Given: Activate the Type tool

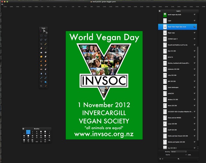Looking at the screenshot, I should (x=41, y=82).
